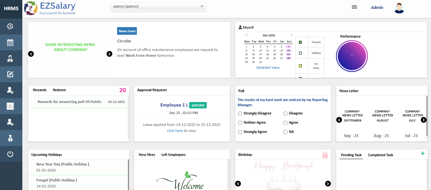
Task: Open the dashboard speedometer sidebar icon
Action: 10,26
